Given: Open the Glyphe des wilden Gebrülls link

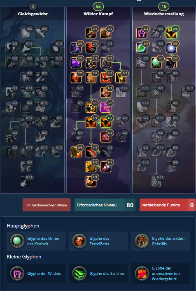Looking at the screenshot, I should pyautogui.click(x=168, y=241).
